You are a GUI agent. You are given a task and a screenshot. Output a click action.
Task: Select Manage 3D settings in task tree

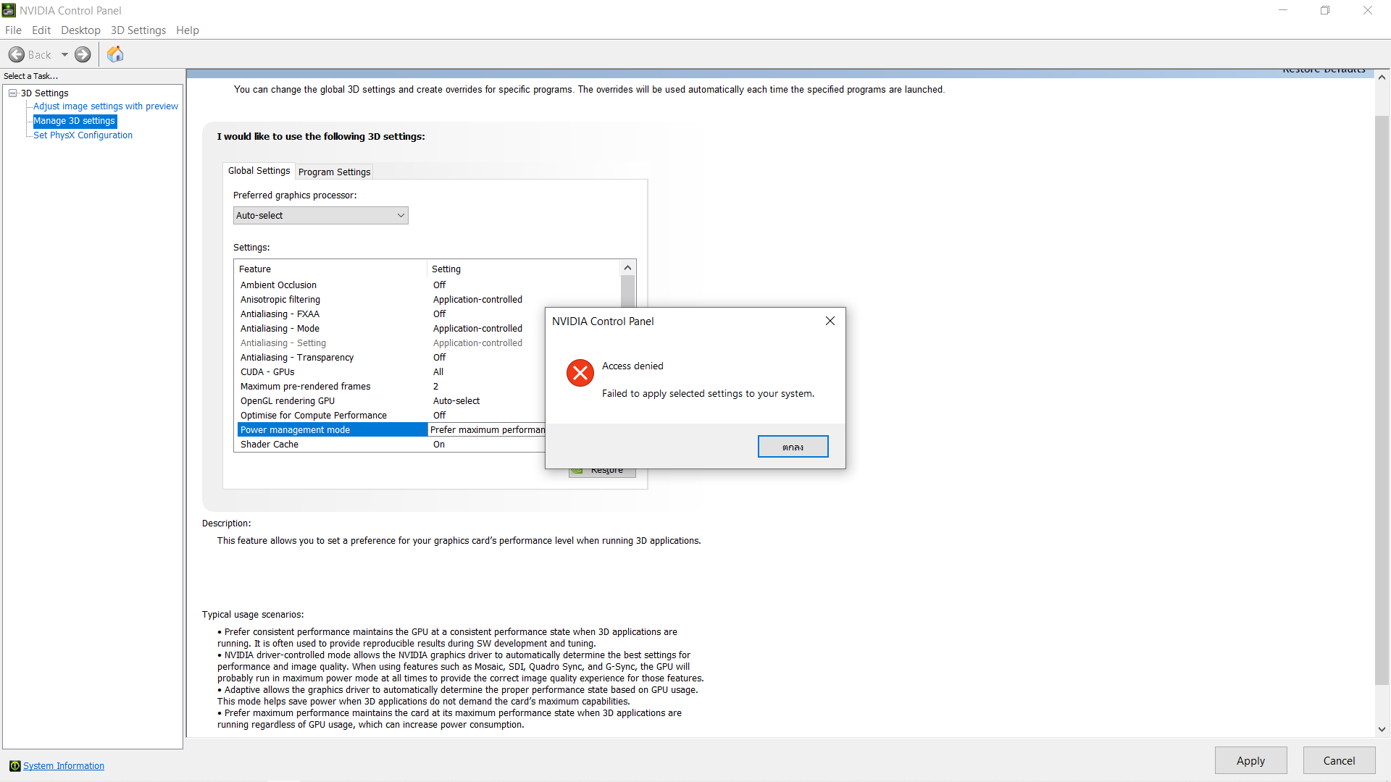[75, 121]
